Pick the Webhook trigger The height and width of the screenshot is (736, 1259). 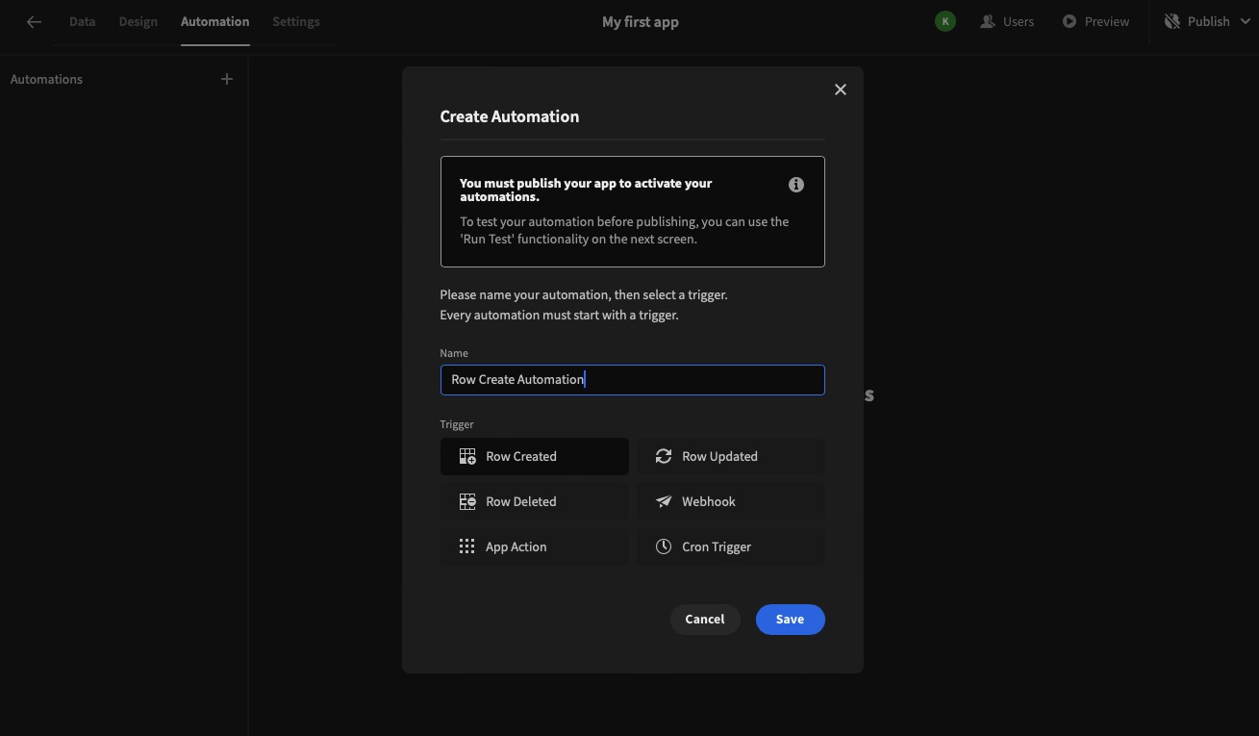730,500
